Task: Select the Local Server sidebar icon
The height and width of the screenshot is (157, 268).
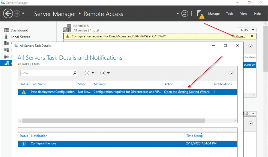Action: coord(7,37)
